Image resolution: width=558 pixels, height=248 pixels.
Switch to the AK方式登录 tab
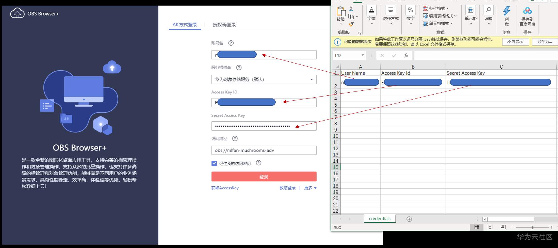click(x=185, y=25)
